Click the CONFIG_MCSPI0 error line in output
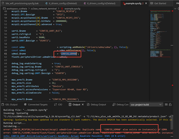This screenshot has width=179, height=139. click(85, 129)
